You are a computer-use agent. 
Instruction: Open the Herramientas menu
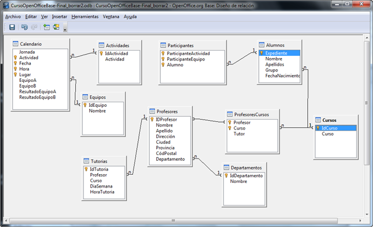(x=85, y=17)
